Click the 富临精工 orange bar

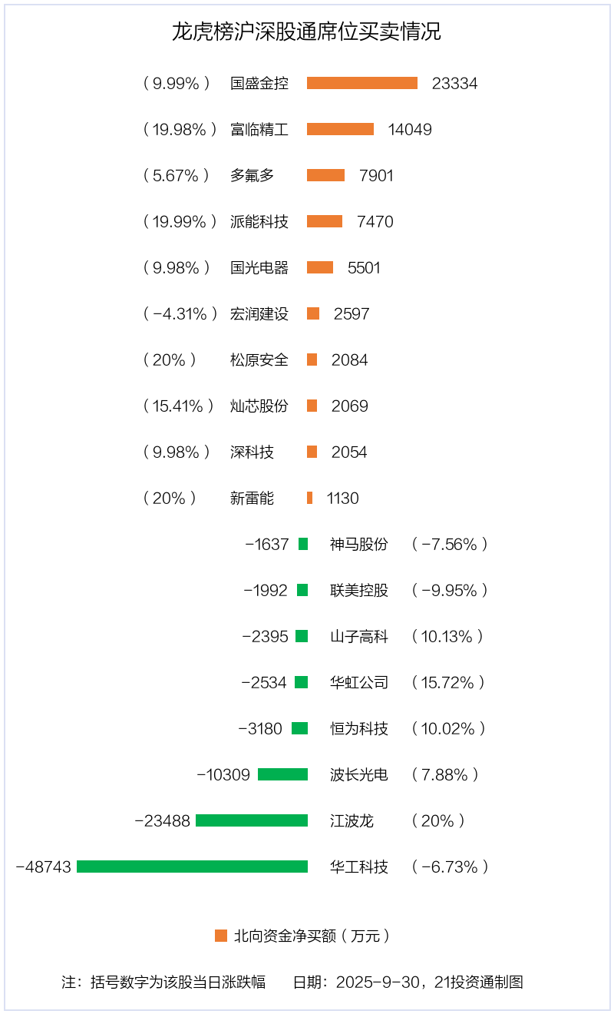point(340,129)
